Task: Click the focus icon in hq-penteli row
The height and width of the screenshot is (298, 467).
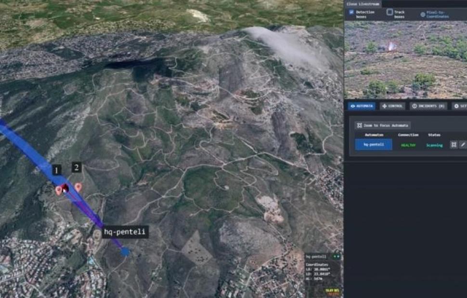Action: pyautogui.click(x=454, y=145)
